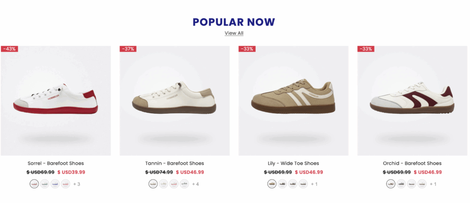This screenshot has height=203, width=470.
Task: Show +1 more Lily color
Action: click(x=314, y=184)
